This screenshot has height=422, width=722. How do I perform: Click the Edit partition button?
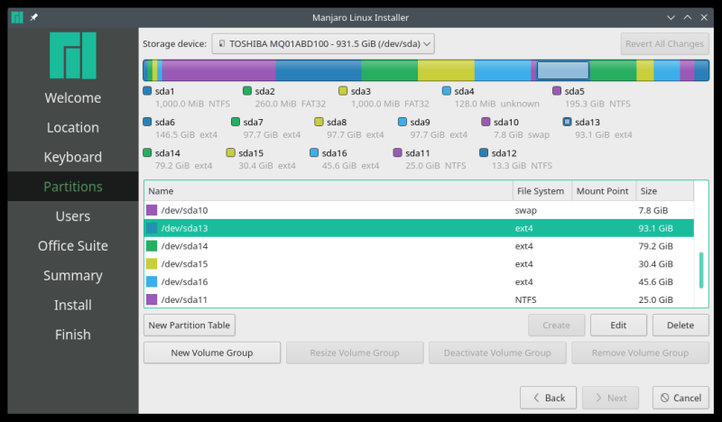(618, 326)
